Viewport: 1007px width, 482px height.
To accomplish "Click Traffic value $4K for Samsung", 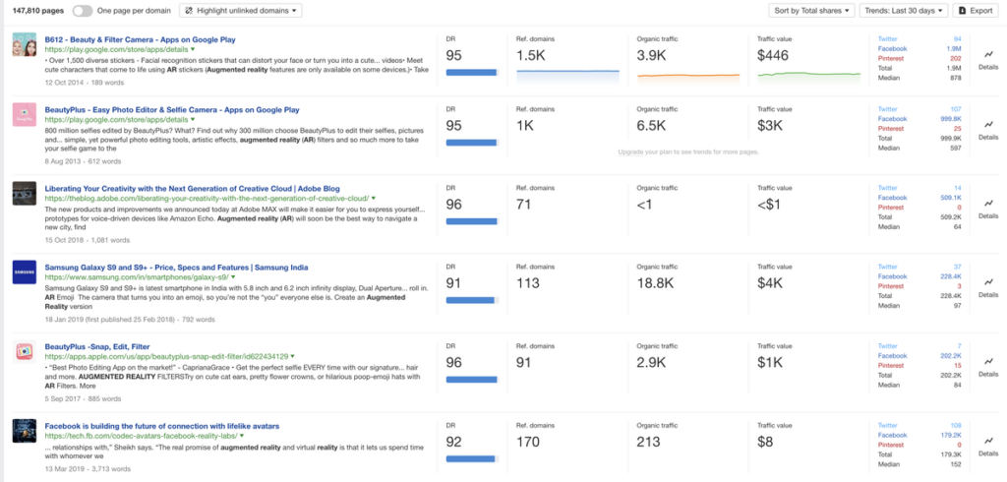I will pyautogui.click(x=770, y=283).
